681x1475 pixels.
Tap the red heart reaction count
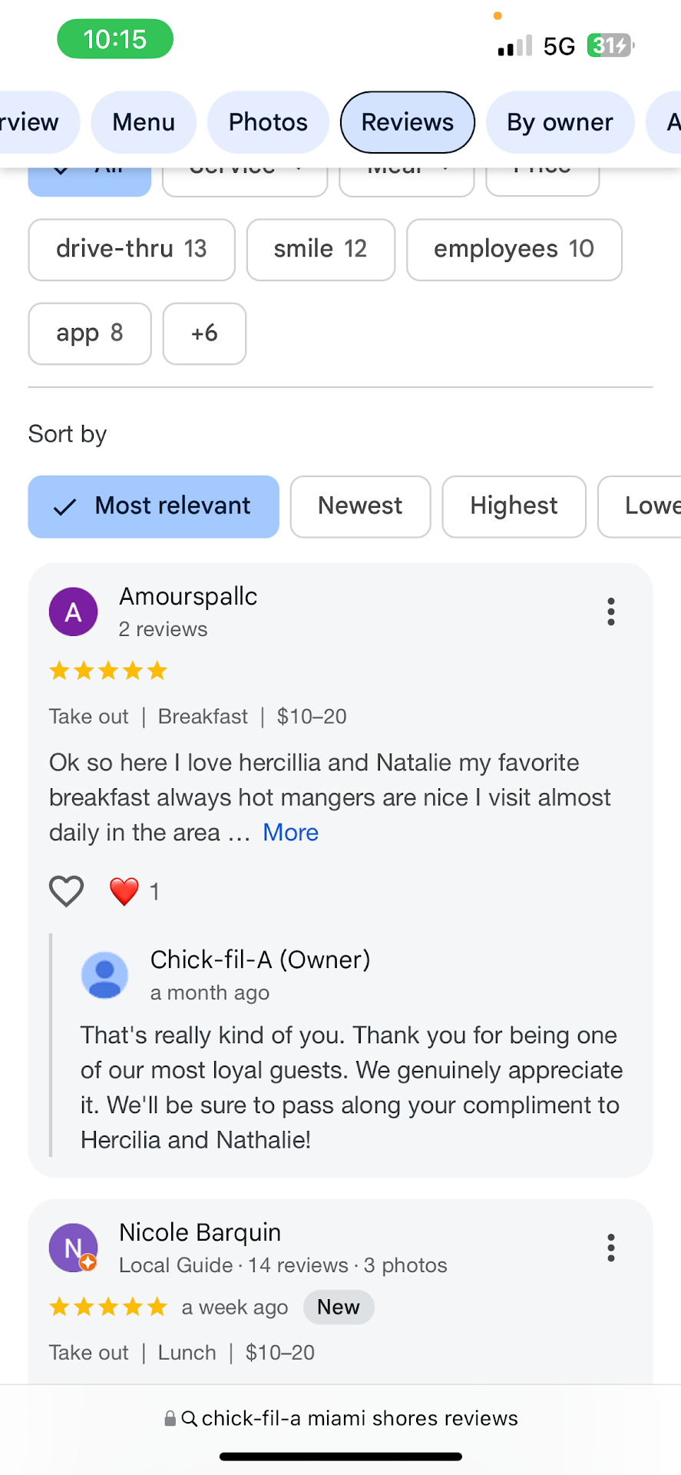point(134,891)
